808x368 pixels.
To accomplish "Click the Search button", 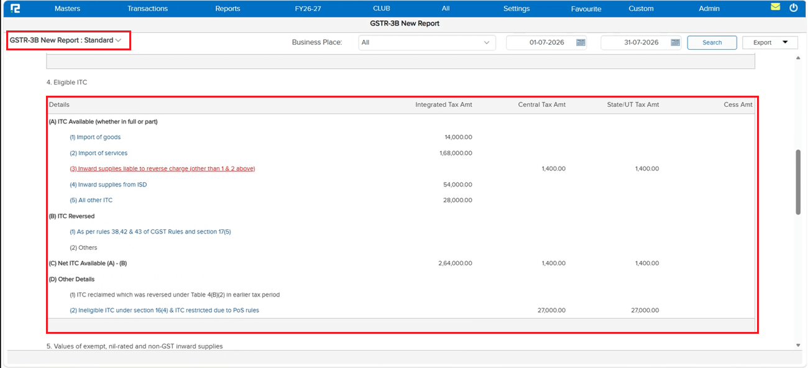I will tap(712, 42).
